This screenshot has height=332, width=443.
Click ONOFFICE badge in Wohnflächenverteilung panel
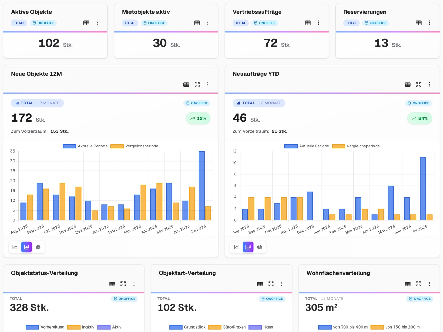[x=420, y=299]
